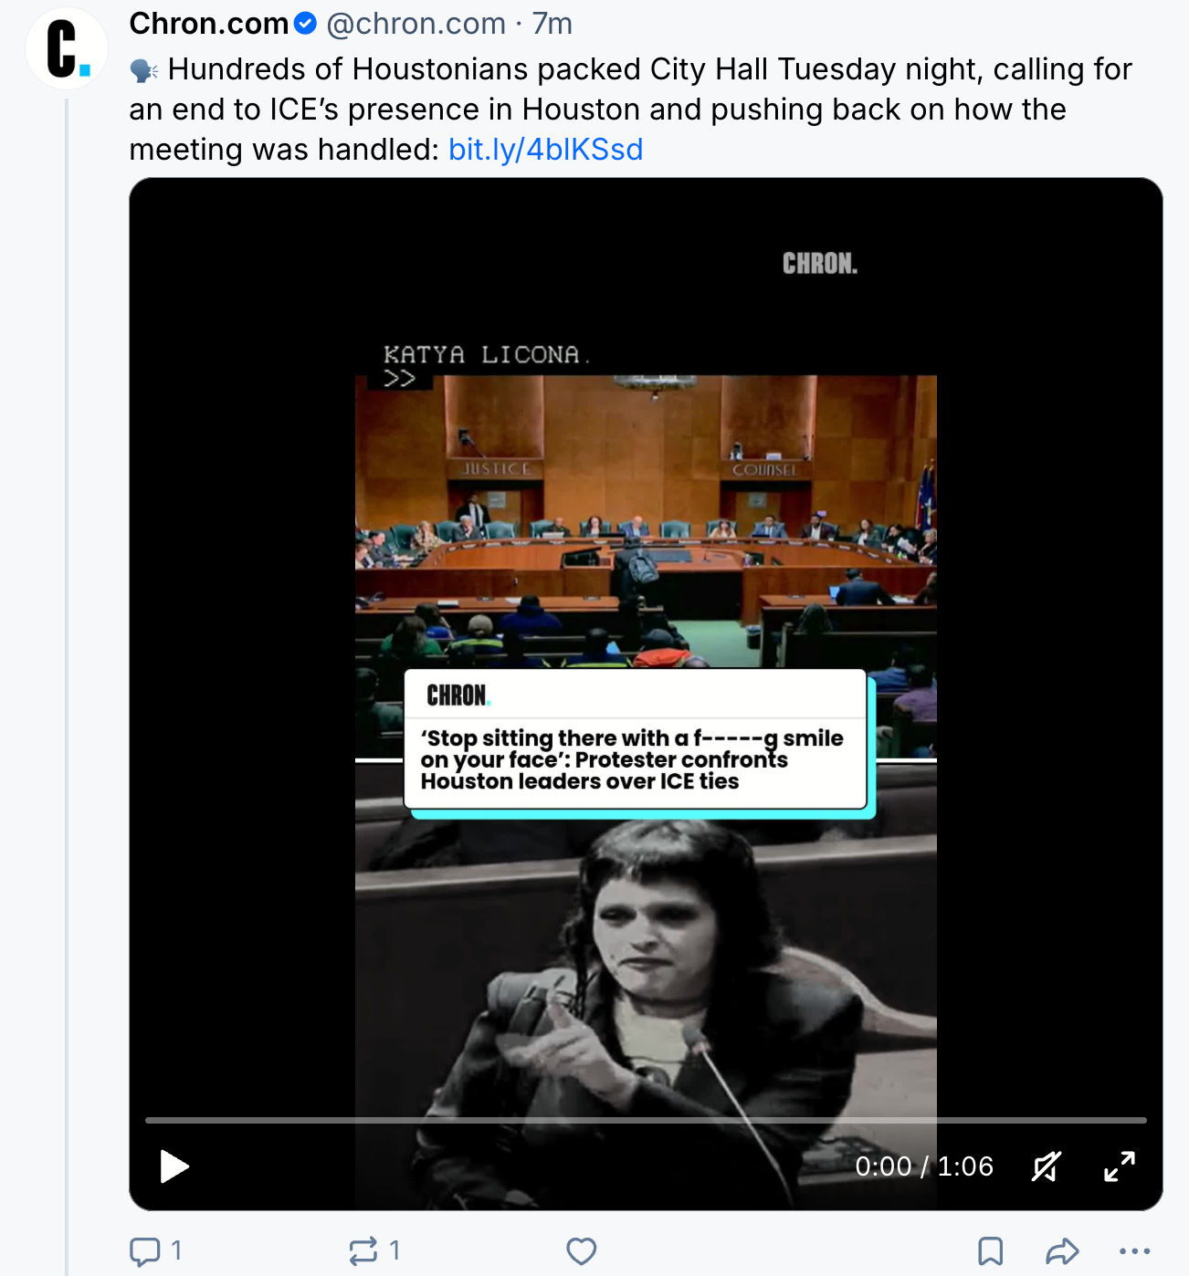Like the post with heart icon

(x=581, y=1250)
